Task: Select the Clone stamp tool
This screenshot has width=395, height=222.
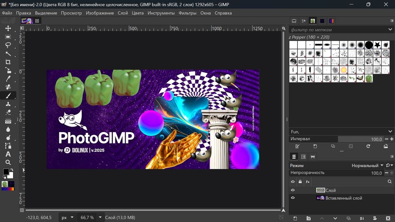Action: [8, 104]
